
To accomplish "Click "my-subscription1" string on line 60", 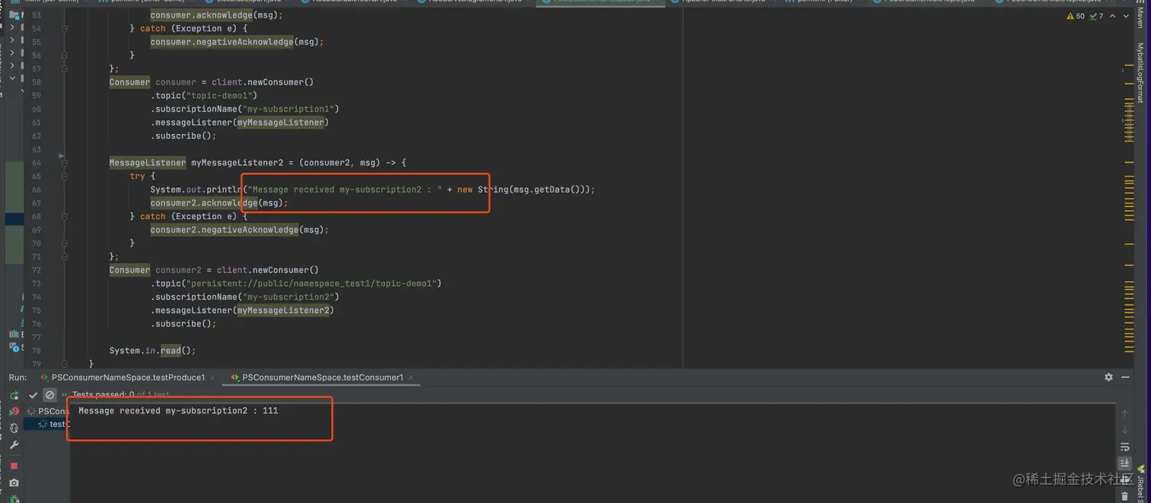I will 289,109.
